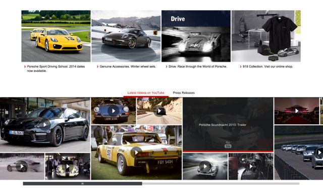Open Drive. Race through World of Porsche link
323x188 pixels.
click(x=198, y=66)
